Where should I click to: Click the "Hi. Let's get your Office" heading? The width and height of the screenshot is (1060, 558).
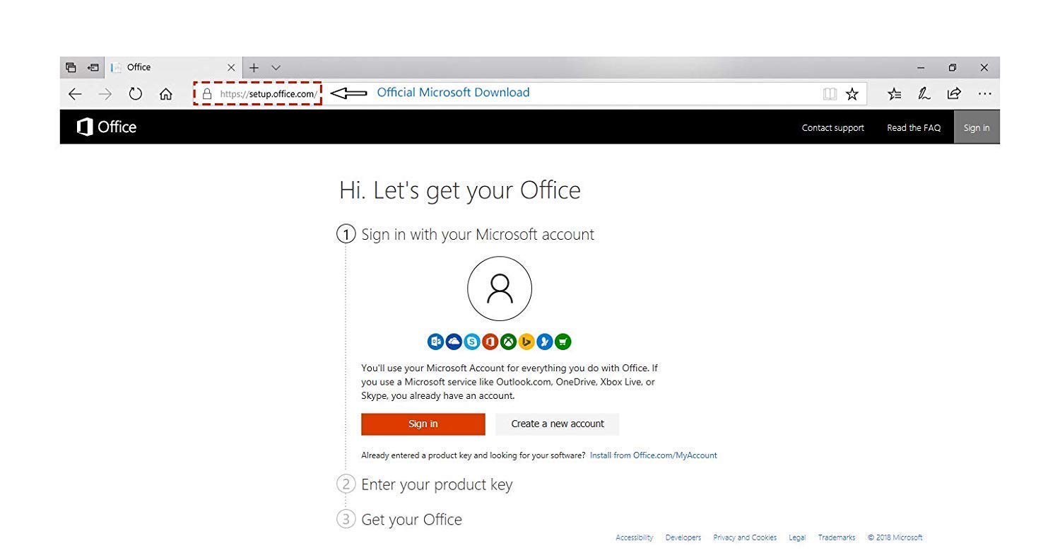click(460, 190)
